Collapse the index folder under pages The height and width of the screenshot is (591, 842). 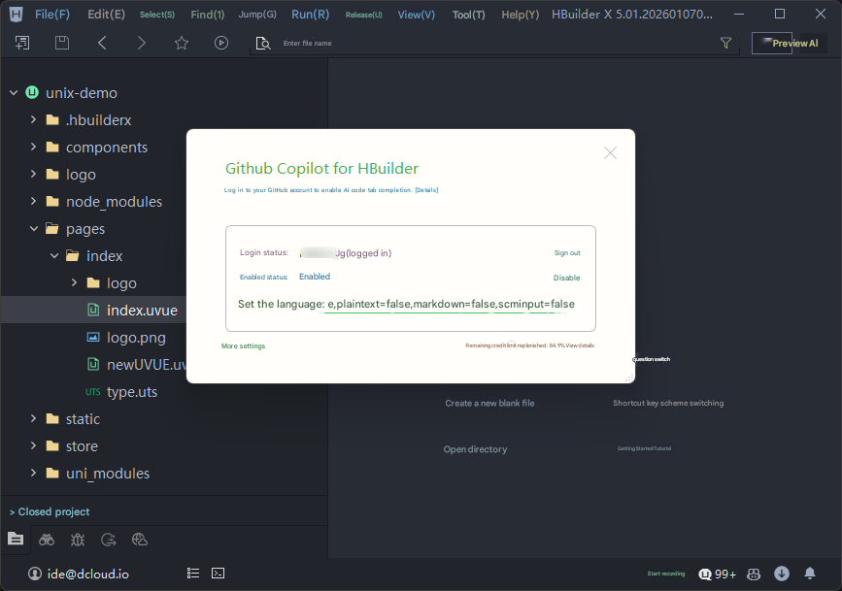(55, 255)
